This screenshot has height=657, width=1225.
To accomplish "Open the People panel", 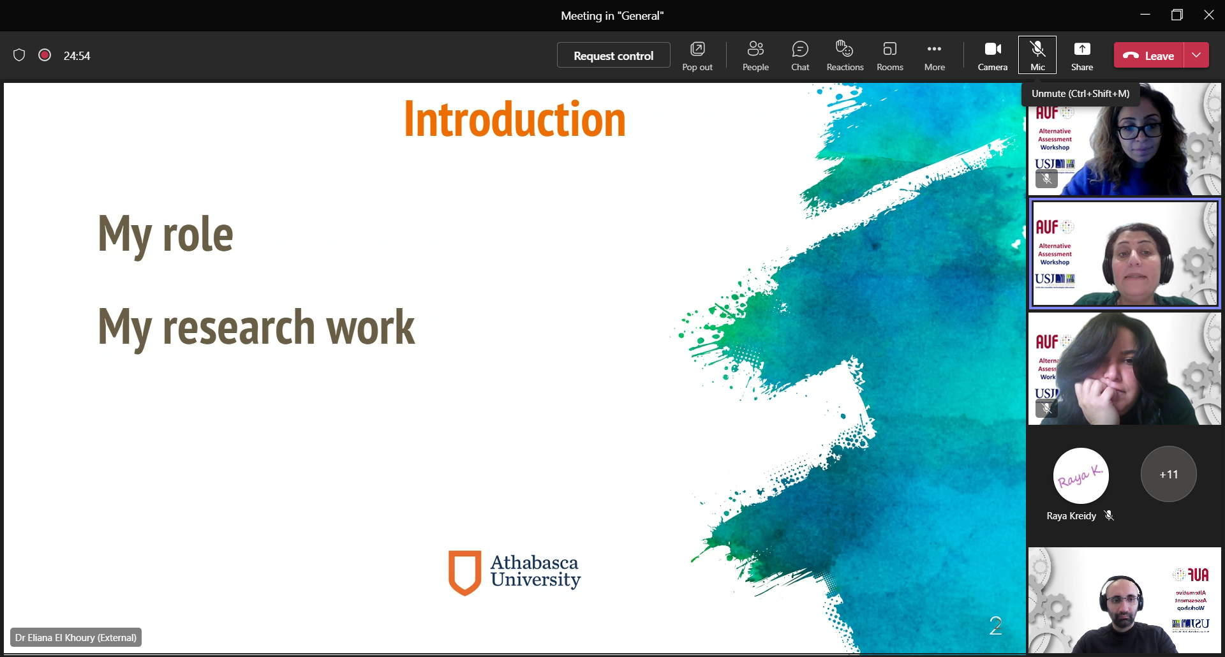I will tap(755, 55).
